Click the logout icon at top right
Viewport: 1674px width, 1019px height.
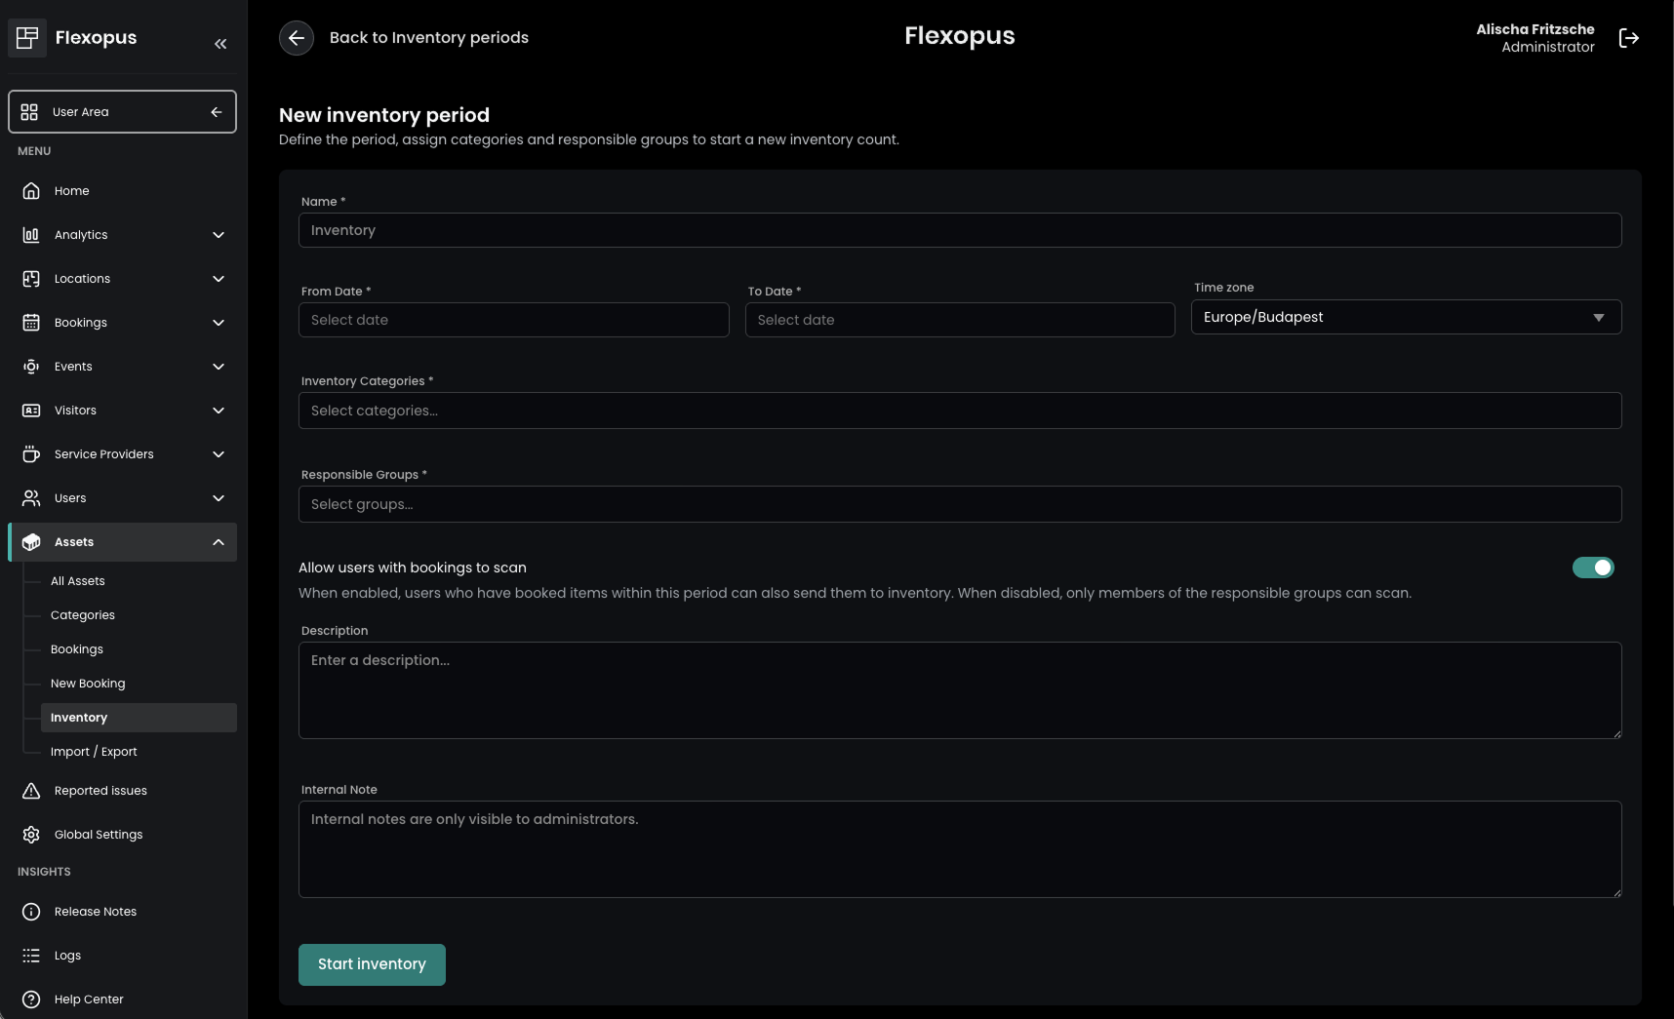click(1629, 38)
